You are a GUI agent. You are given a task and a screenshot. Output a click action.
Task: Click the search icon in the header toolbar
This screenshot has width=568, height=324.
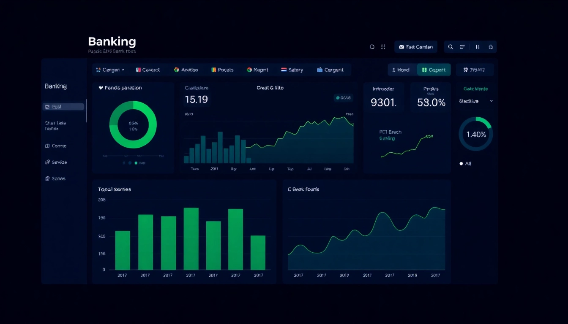point(451,46)
